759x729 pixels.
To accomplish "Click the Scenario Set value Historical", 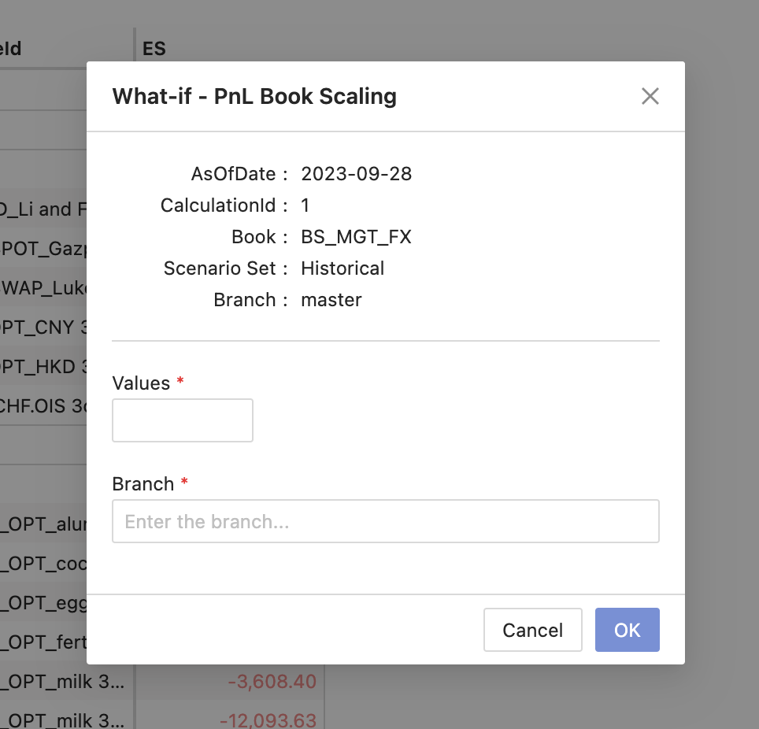I will tap(342, 268).
